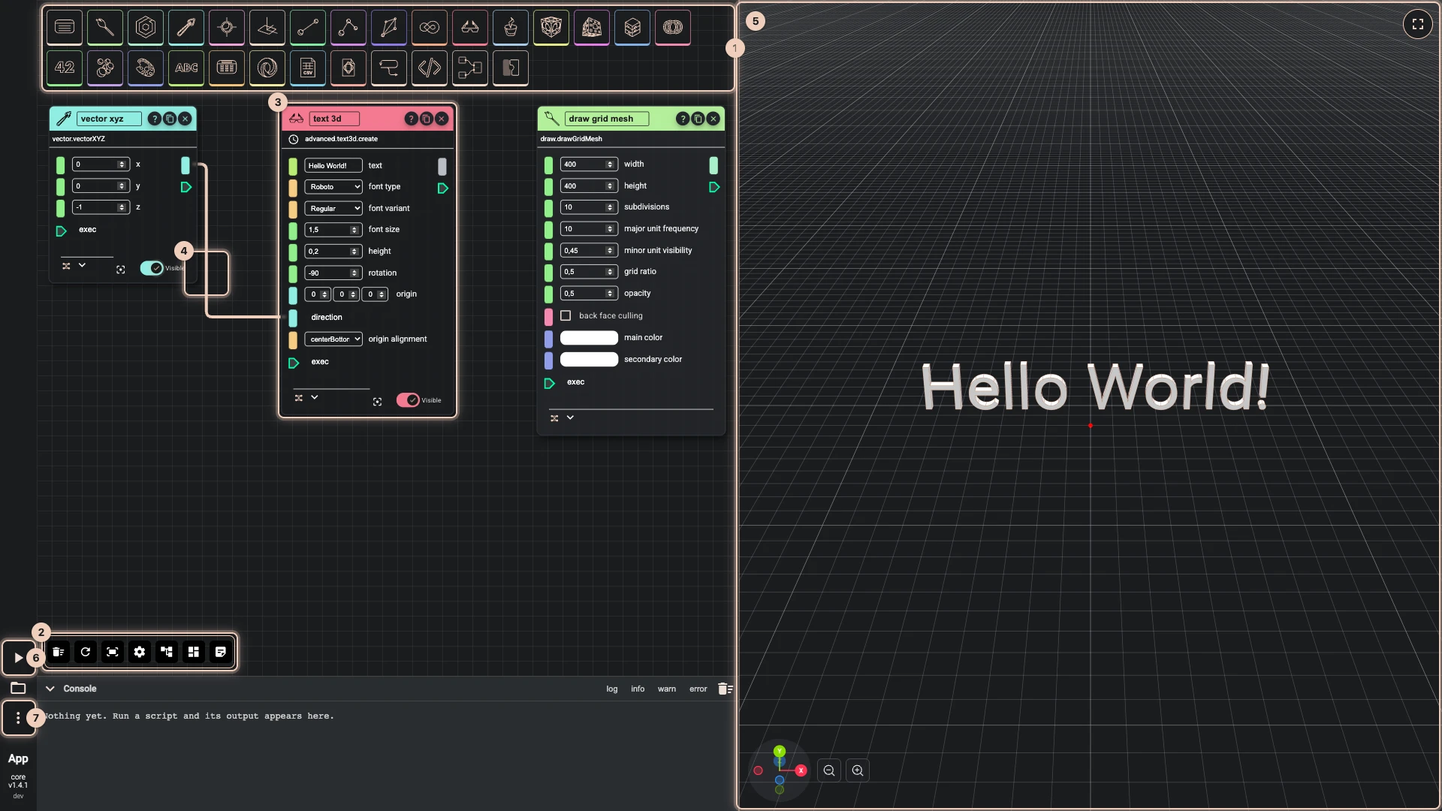
Task: Pick the main color swatch
Action: (x=589, y=338)
